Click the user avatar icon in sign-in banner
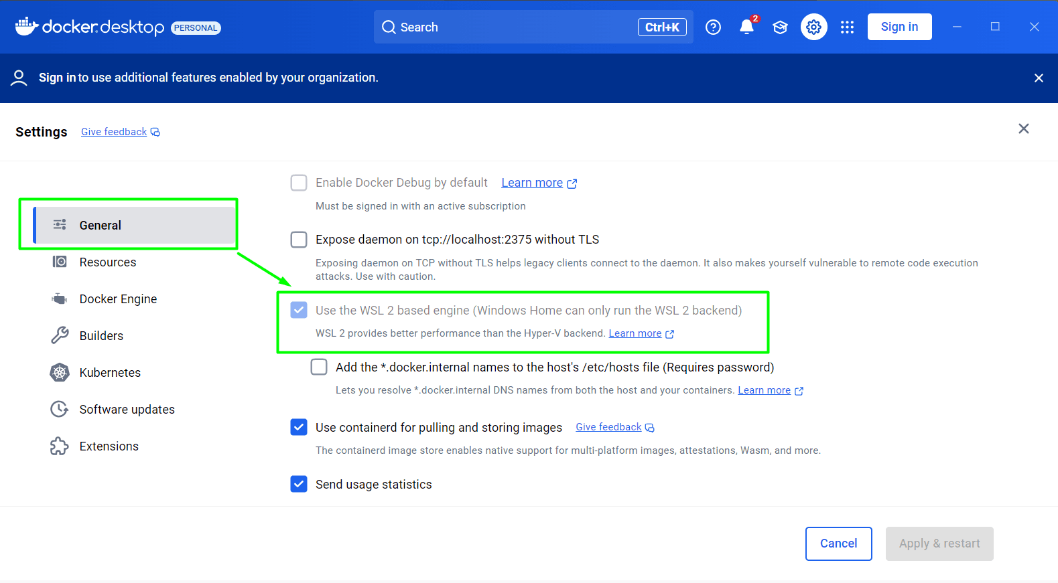Screen dimensions: 1058x583 [x=19, y=78]
